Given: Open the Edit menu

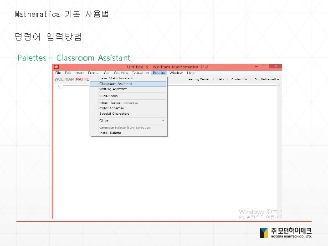Looking at the screenshot, I should click(67, 73).
